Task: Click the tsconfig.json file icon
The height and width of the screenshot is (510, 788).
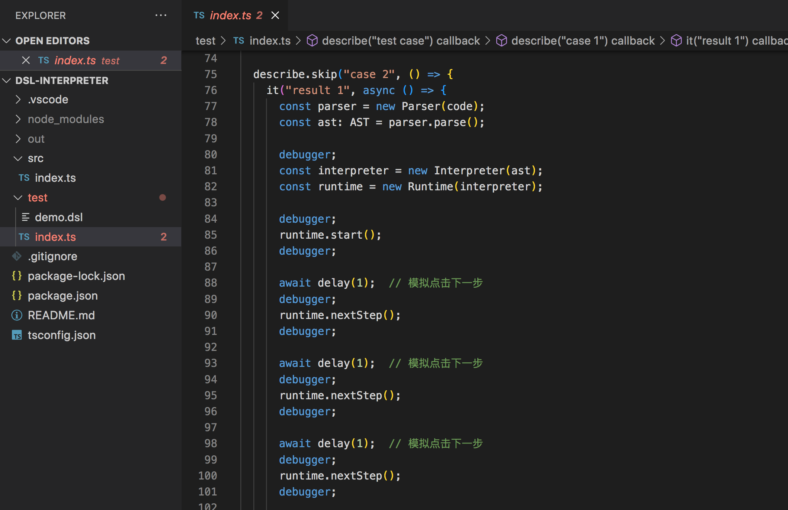Action: click(17, 335)
